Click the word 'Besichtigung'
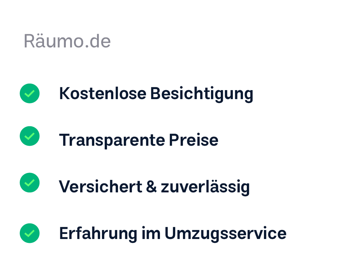Viewport: 343px width, 279px height. point(202,94)
